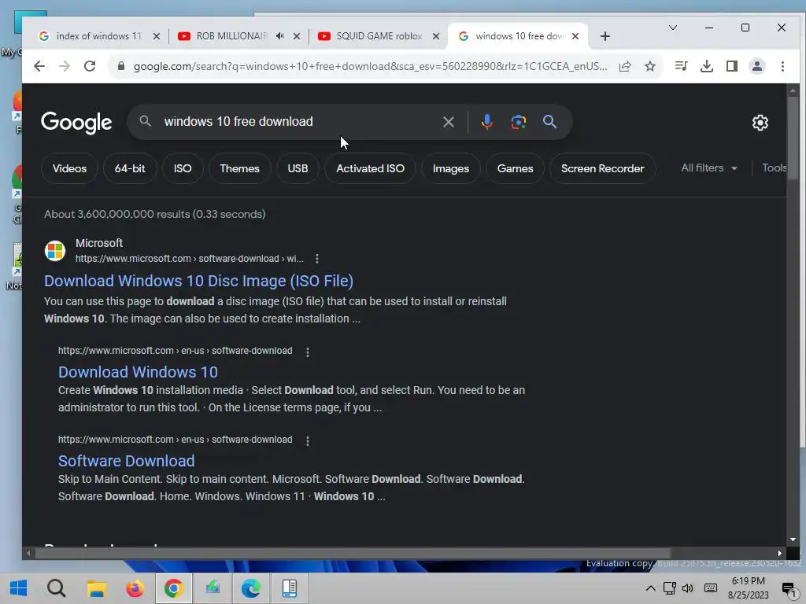
Task: Open the volume control in tray
Action: 688,588
